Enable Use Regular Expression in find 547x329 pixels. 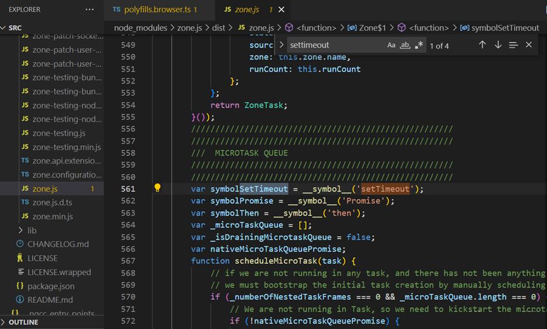(x=419, y=45)
